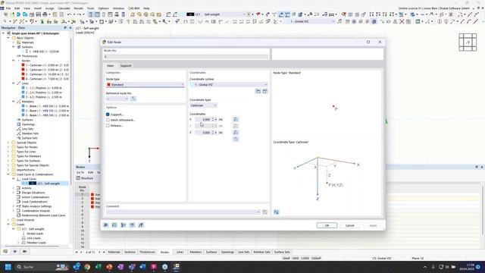The width and height of the screenshot is (485, 273).
Task: Click the search icon at dialog bottom-left
Action: 106,225
